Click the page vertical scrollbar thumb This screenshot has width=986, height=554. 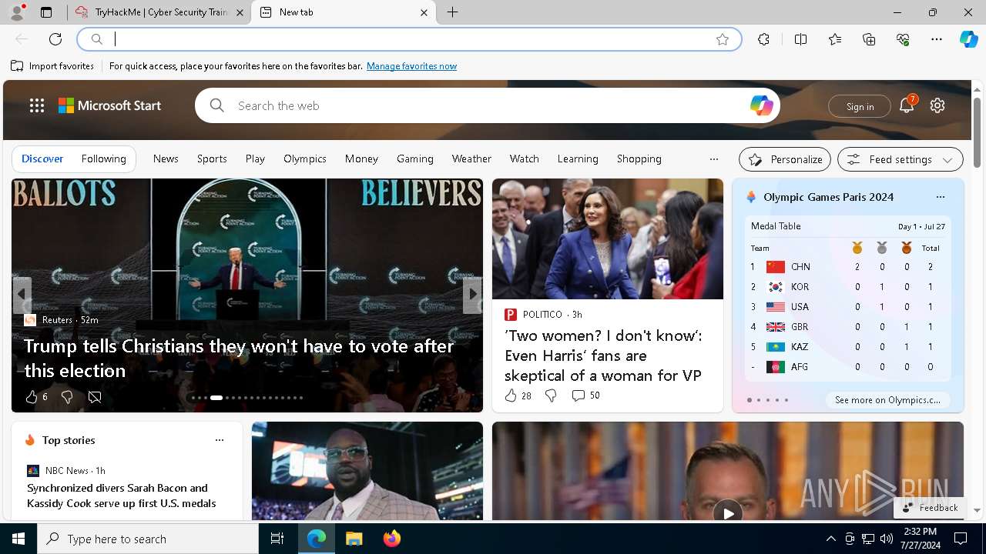point(977,132)
